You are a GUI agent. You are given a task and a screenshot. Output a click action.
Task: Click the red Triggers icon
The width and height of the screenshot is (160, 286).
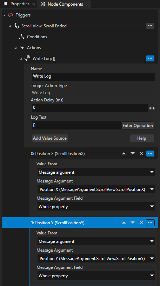11,15
